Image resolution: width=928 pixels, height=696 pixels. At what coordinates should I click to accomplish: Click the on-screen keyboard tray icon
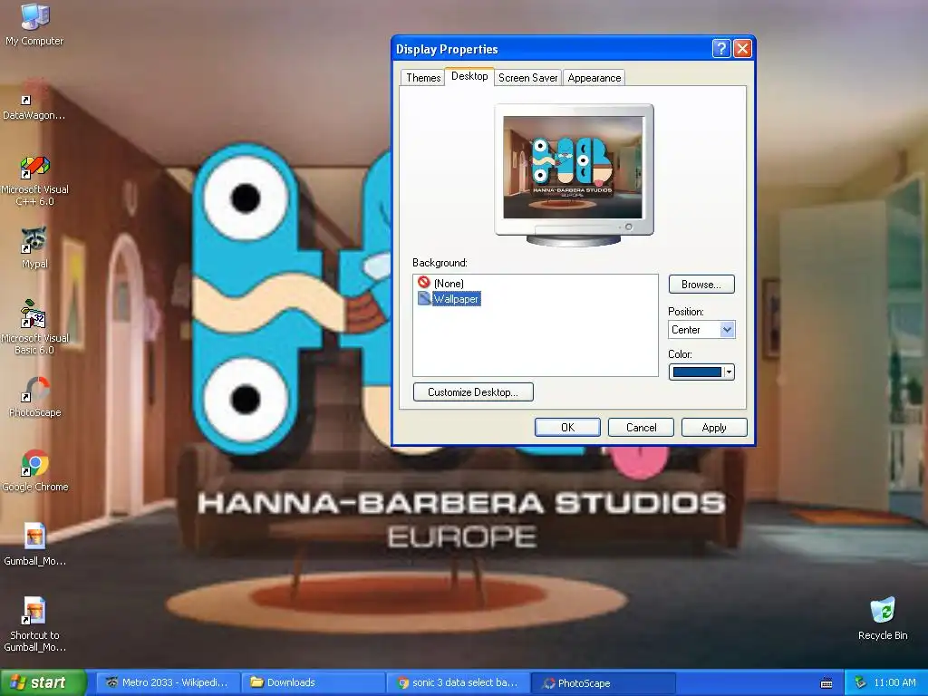click(x=826, y=683)
